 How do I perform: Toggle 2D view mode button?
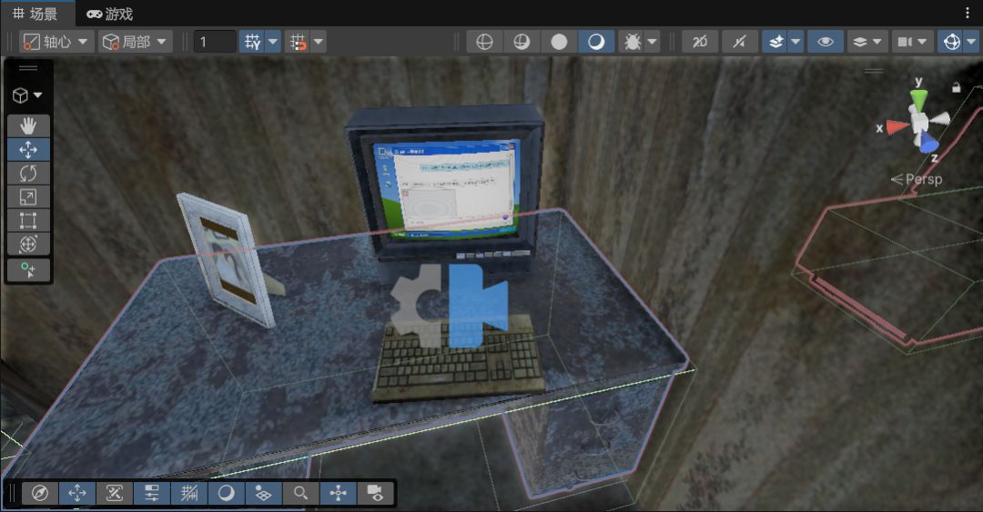[700, 42]
